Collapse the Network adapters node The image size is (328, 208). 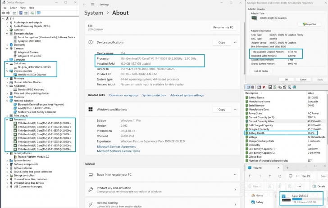click(7, 101)
